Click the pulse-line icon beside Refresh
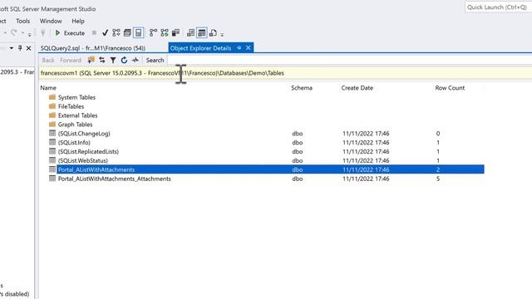This screenshot has height=299, width=532. click(x=135, y=60)
